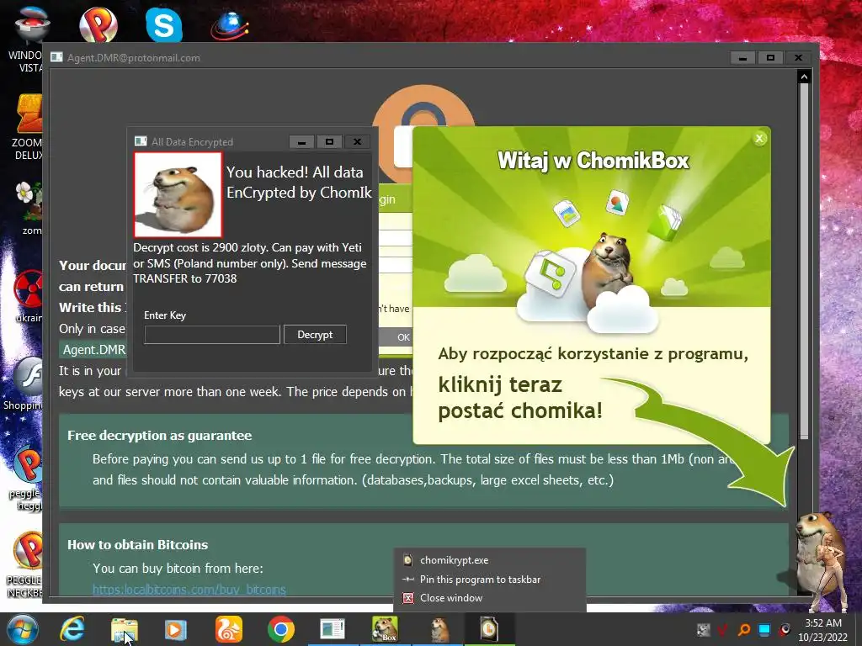Click the Agent.DMR email address field
The height and width of the screenshot is (646, 862).
pos(93,349)
